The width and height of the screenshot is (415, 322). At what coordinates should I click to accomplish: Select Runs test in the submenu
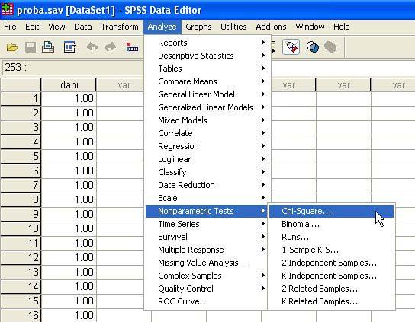(x=331, y=237)
